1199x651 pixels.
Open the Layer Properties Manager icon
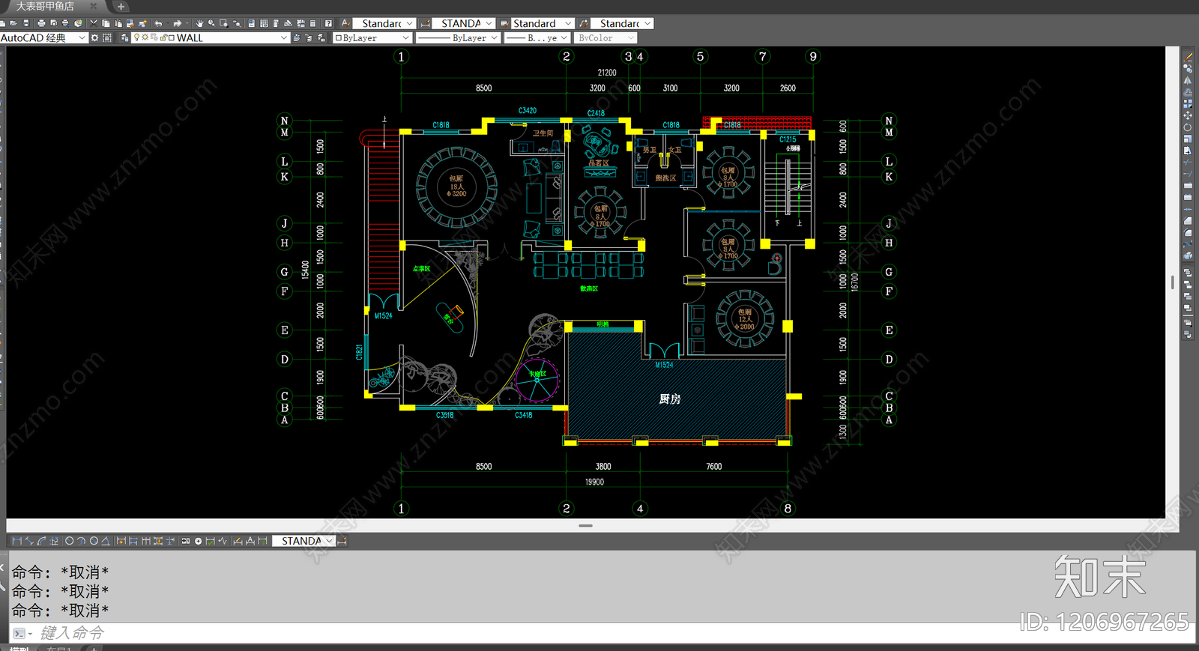pos(124,37)
